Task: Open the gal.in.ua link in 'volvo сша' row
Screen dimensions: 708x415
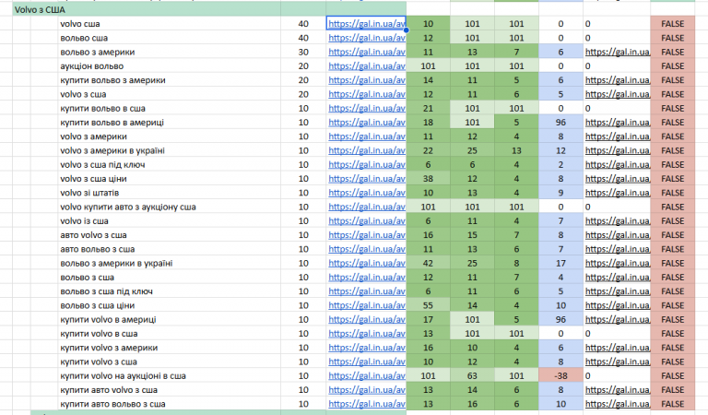Action: pyautogui.click(x=367, y=24)
